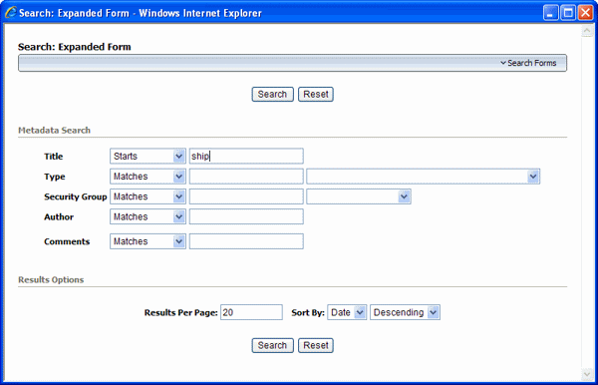Expand the wide Type value list dropdown
The image size is (598, 385).
coord(423,177)
